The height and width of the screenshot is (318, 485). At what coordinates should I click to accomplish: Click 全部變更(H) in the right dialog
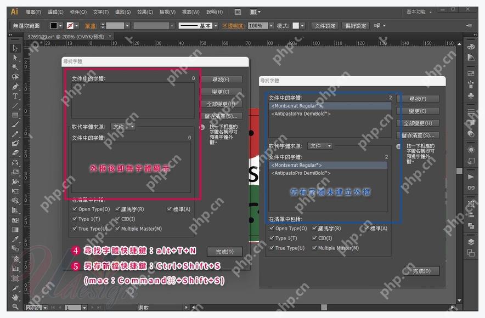[x=418, y=123]
